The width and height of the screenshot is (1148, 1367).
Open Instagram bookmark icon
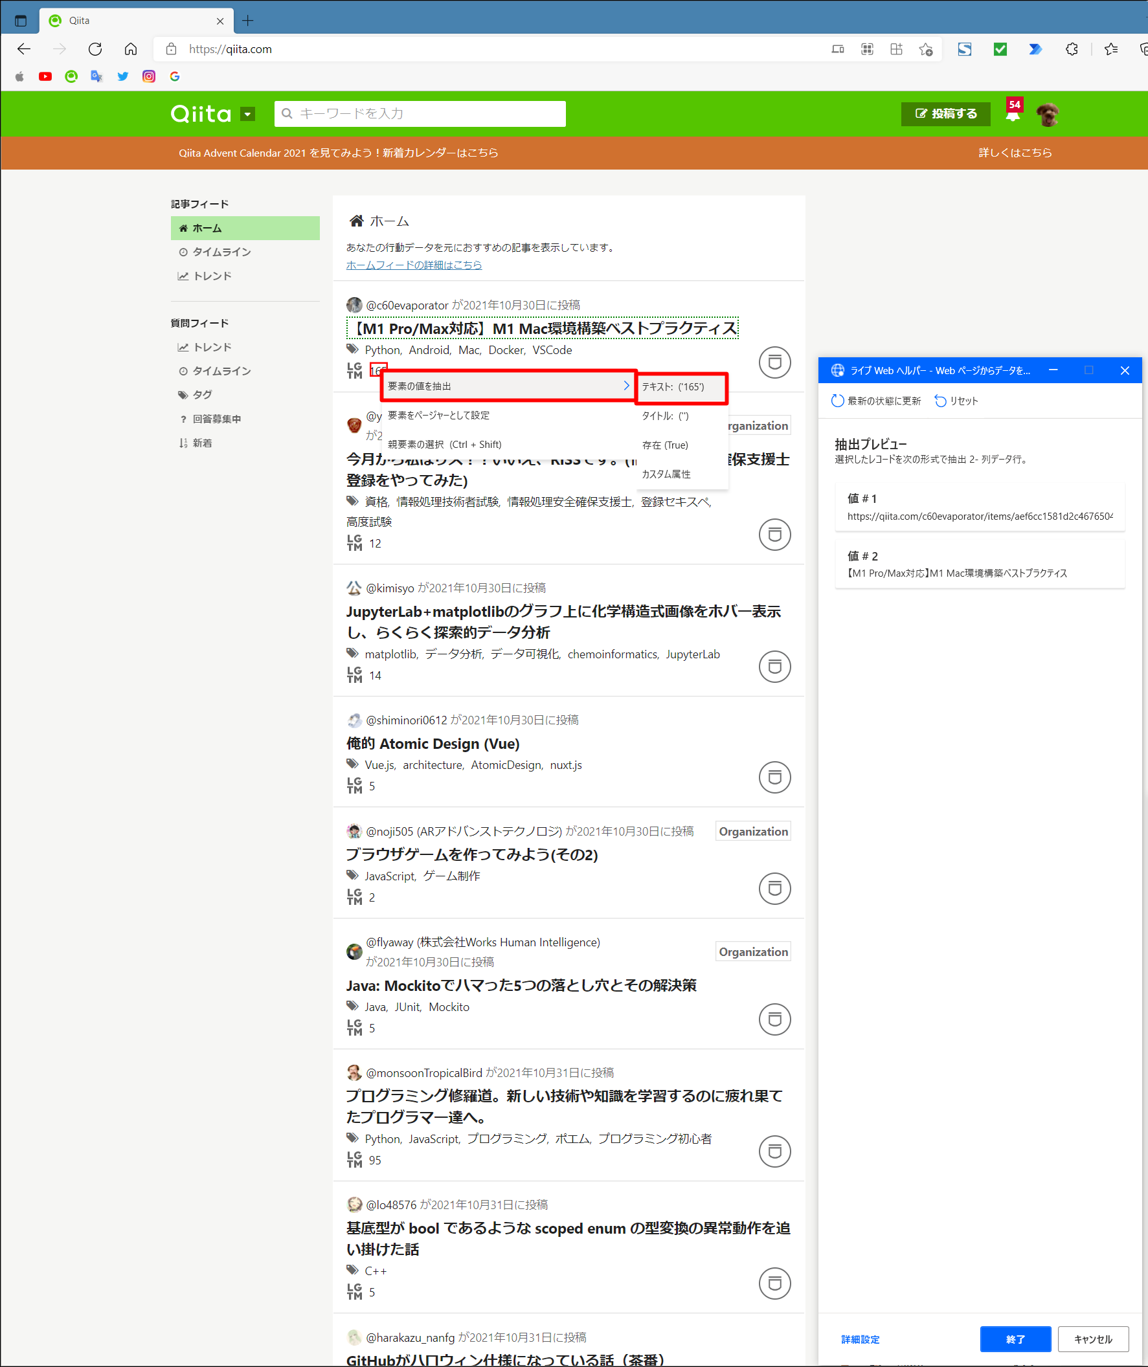tap(149, 76)
